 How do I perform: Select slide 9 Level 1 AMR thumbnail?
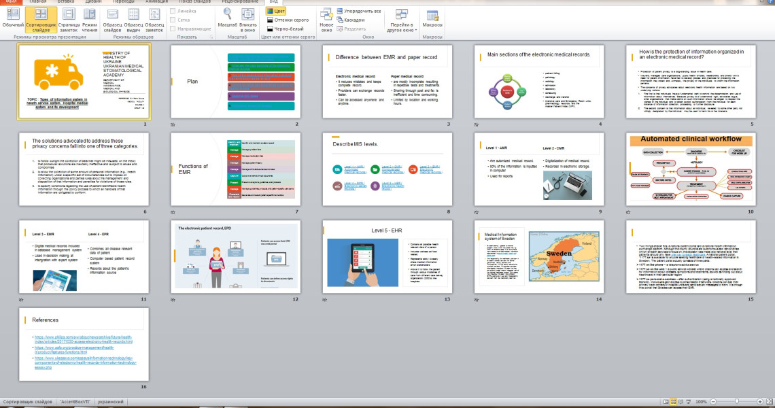pyautogui.click(x=539, y=169)
